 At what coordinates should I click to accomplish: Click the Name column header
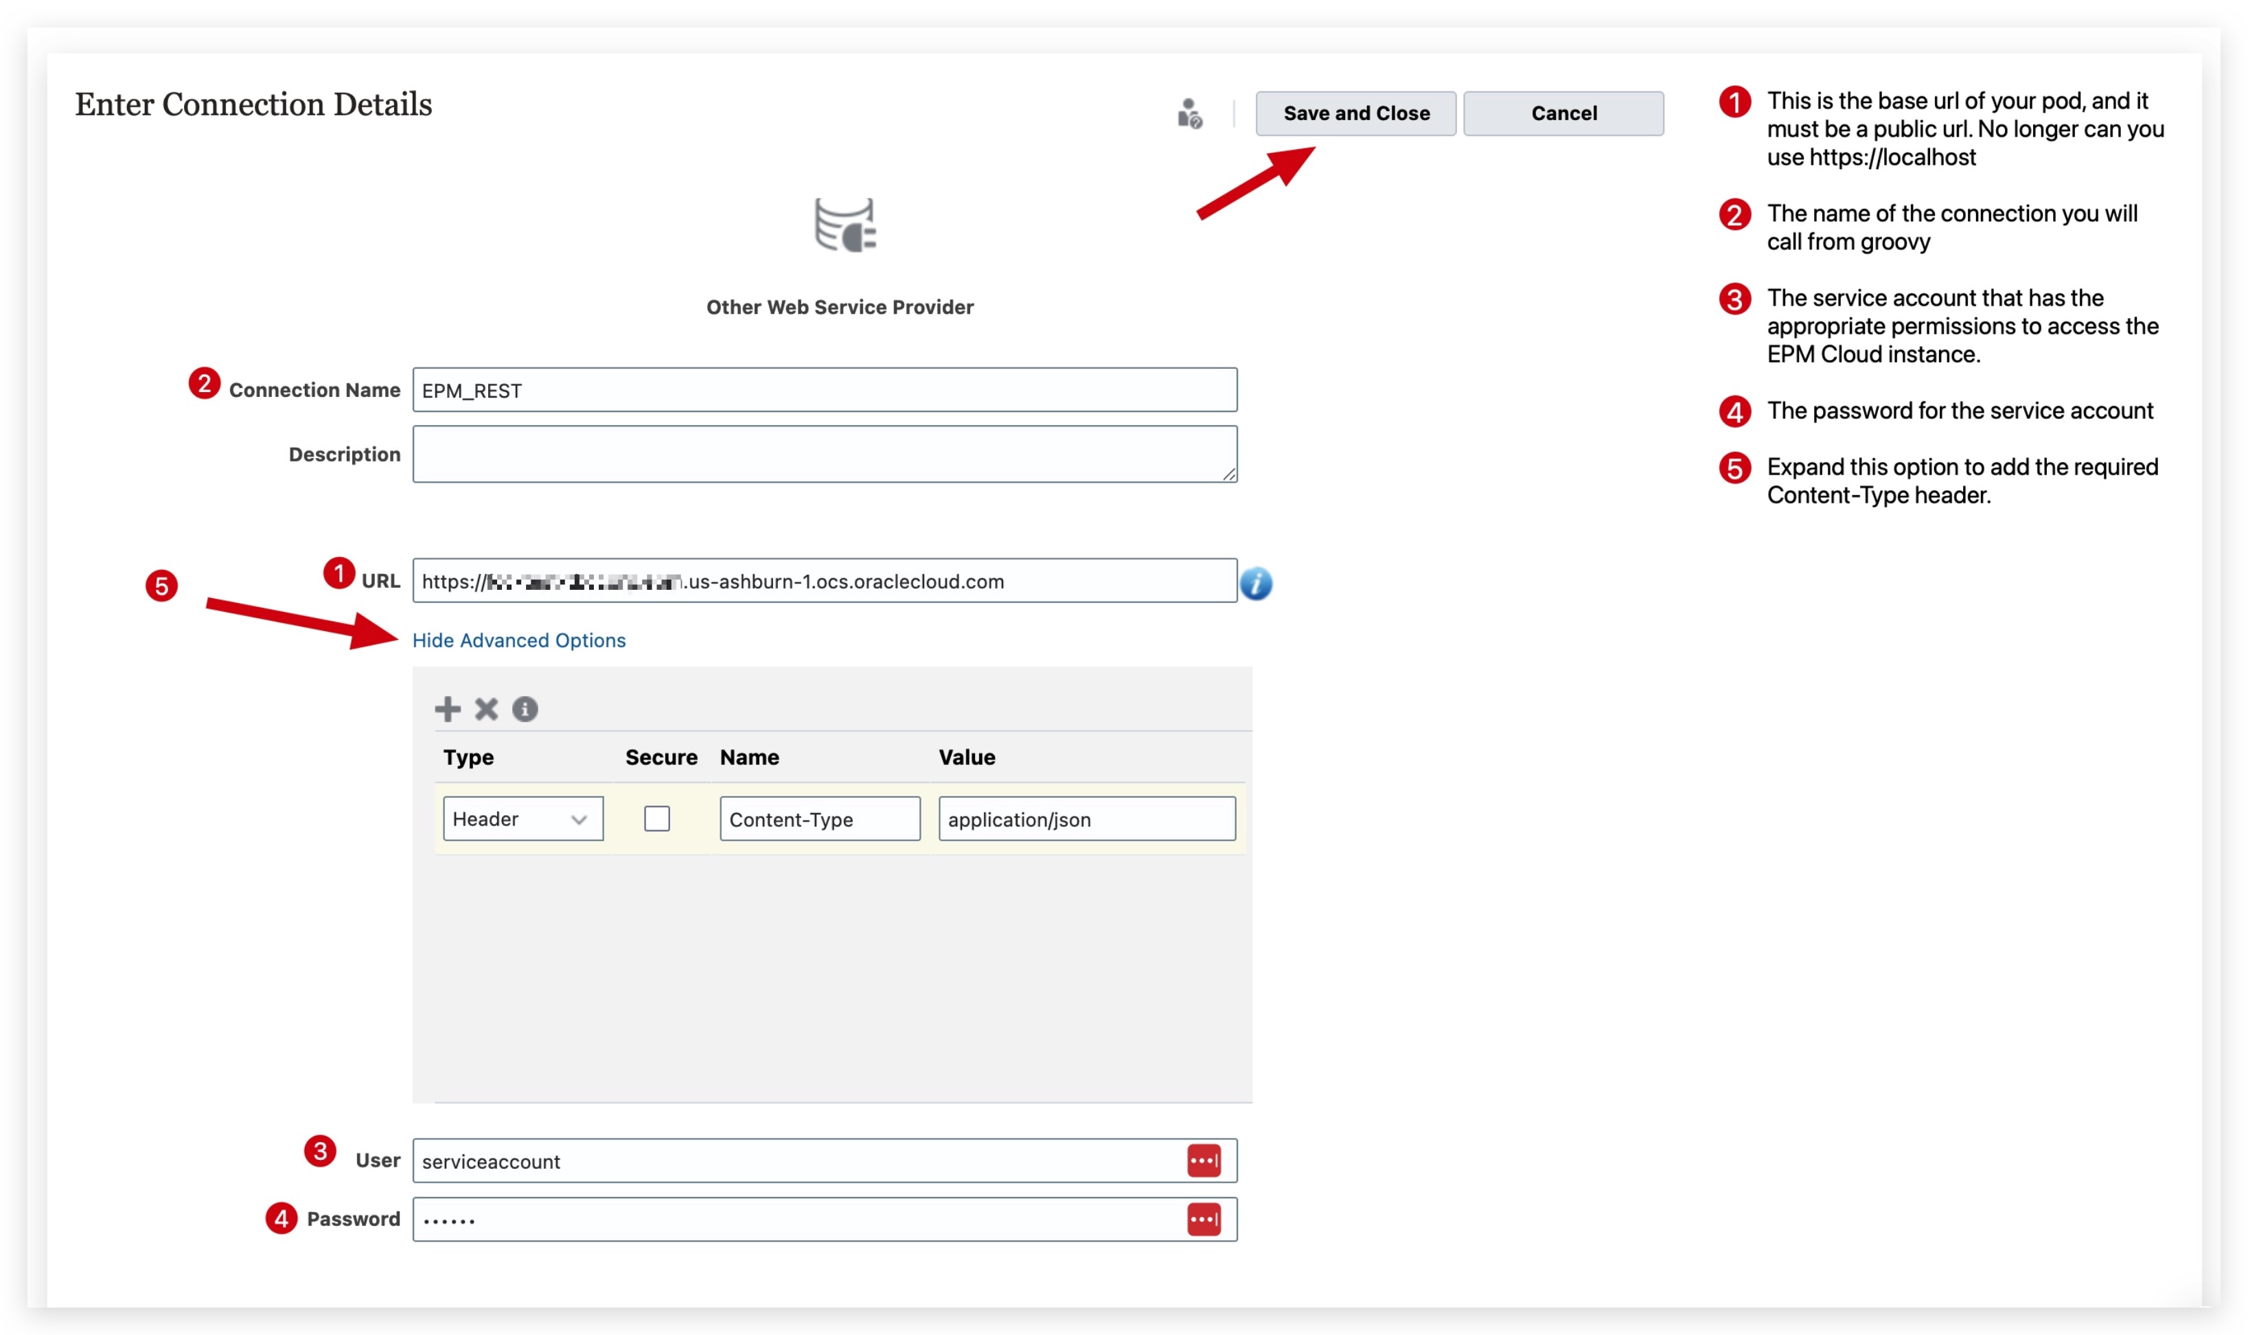click(x=750, y=757)
